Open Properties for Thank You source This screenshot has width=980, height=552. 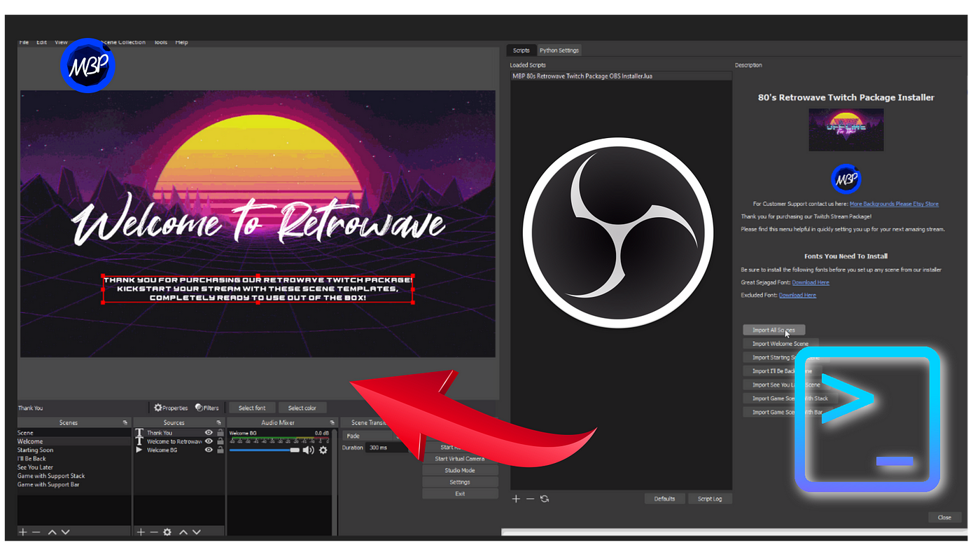coord(171,408)
